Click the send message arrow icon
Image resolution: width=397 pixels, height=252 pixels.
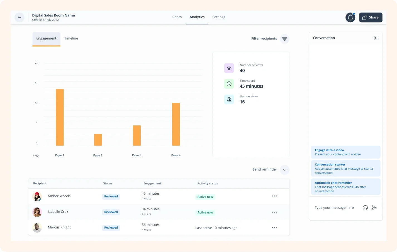pyautogui.click(x=374, y=207)
